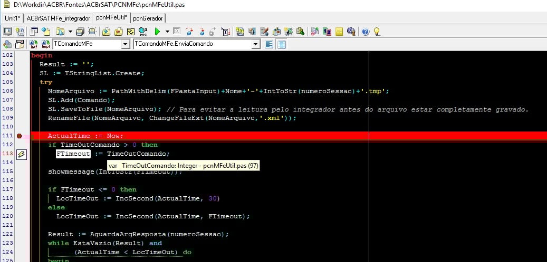Click the documents with green arrow icon
This screenshot has height=262, width=547.
coord(300,32)
